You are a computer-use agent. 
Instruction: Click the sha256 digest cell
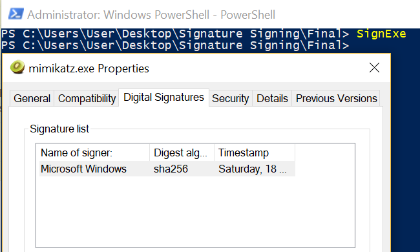(x=171, y=169)
